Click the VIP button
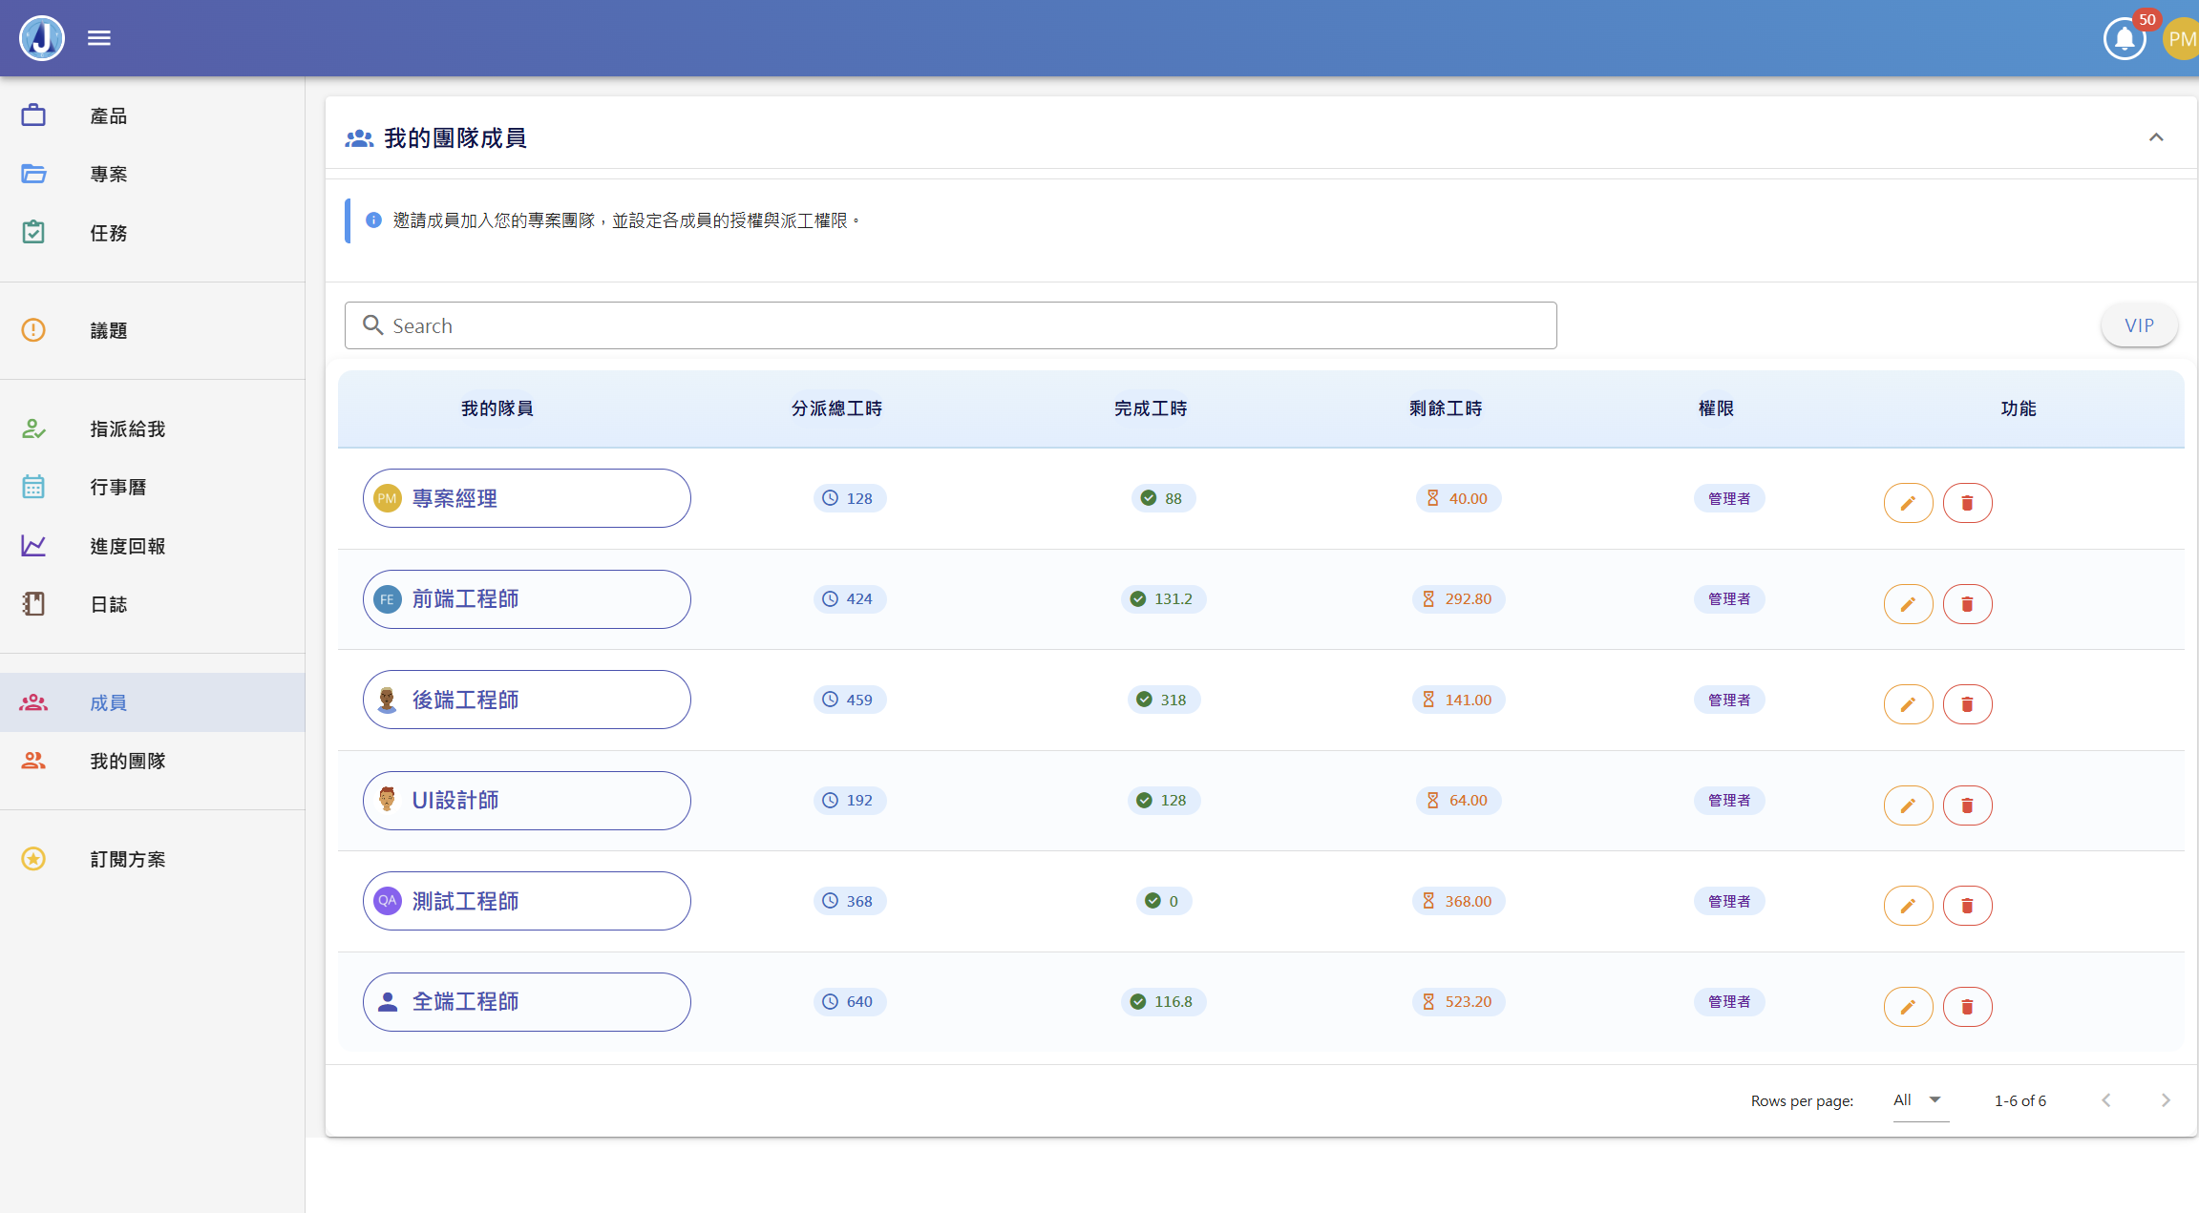 click(2139, 325)
